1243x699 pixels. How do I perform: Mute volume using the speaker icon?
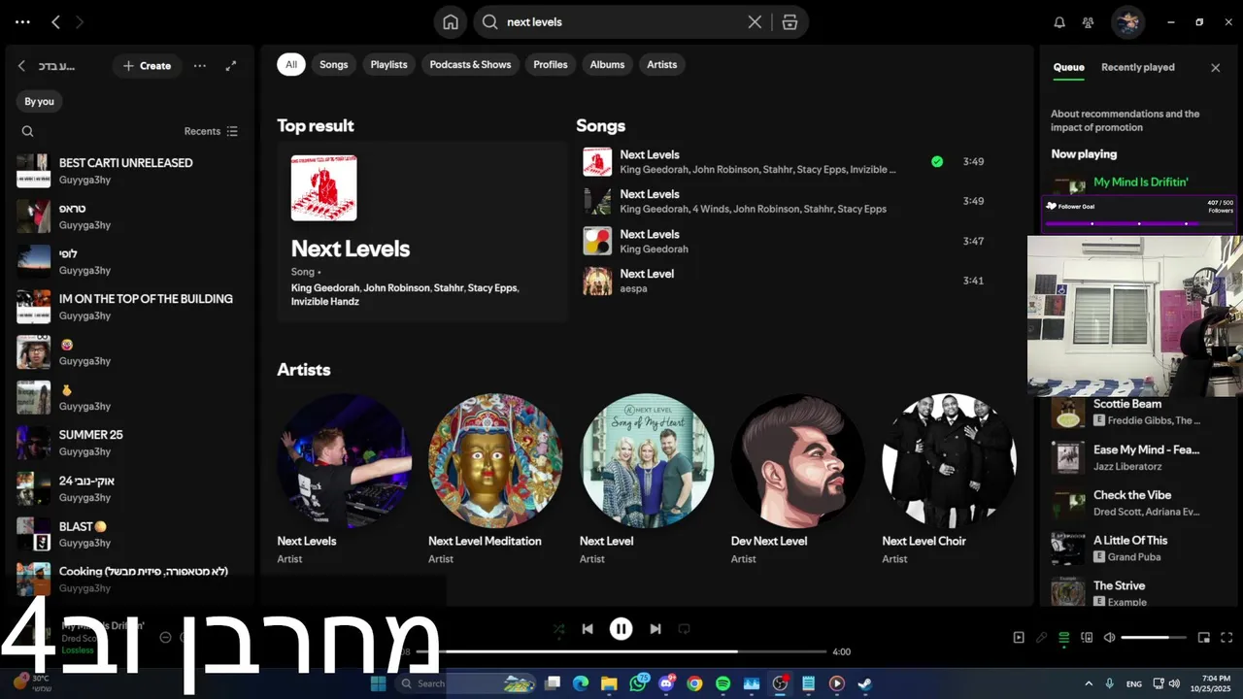coord(1108,638)
